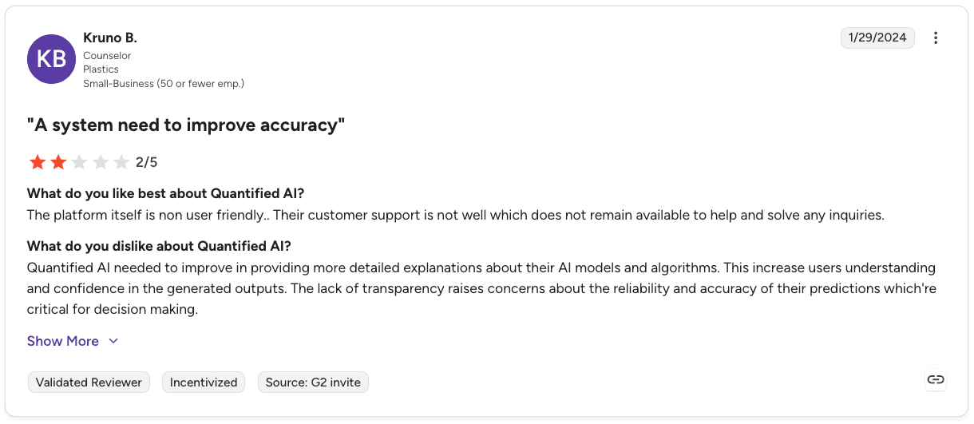Click the third empty rating star
The width and height of the screenshot is (974, 424).
pos(79,163)
